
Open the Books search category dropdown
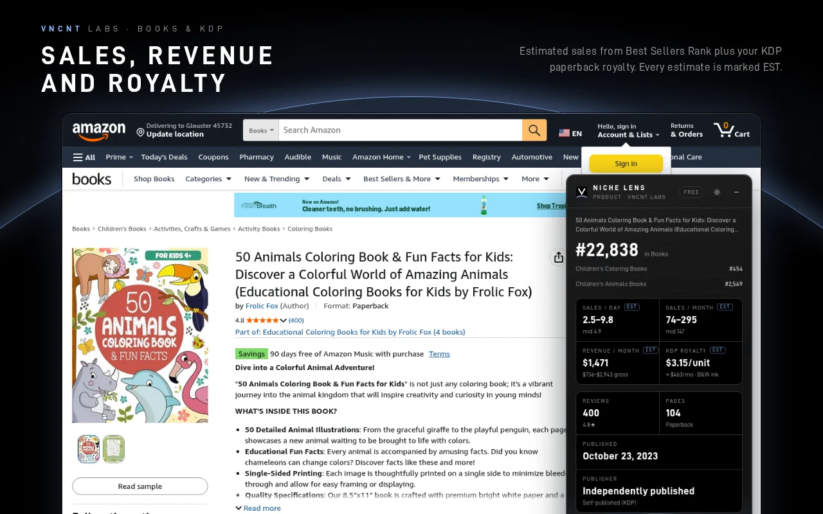click(x=261, y=130)
